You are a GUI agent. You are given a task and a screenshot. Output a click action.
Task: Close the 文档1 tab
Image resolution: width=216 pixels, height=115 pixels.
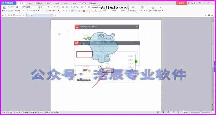[52, 16]
